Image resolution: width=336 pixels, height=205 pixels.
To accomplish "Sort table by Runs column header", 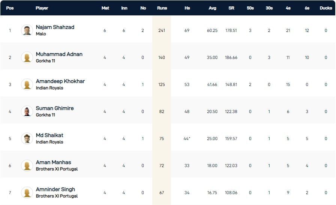I will (x=162, y=8).
